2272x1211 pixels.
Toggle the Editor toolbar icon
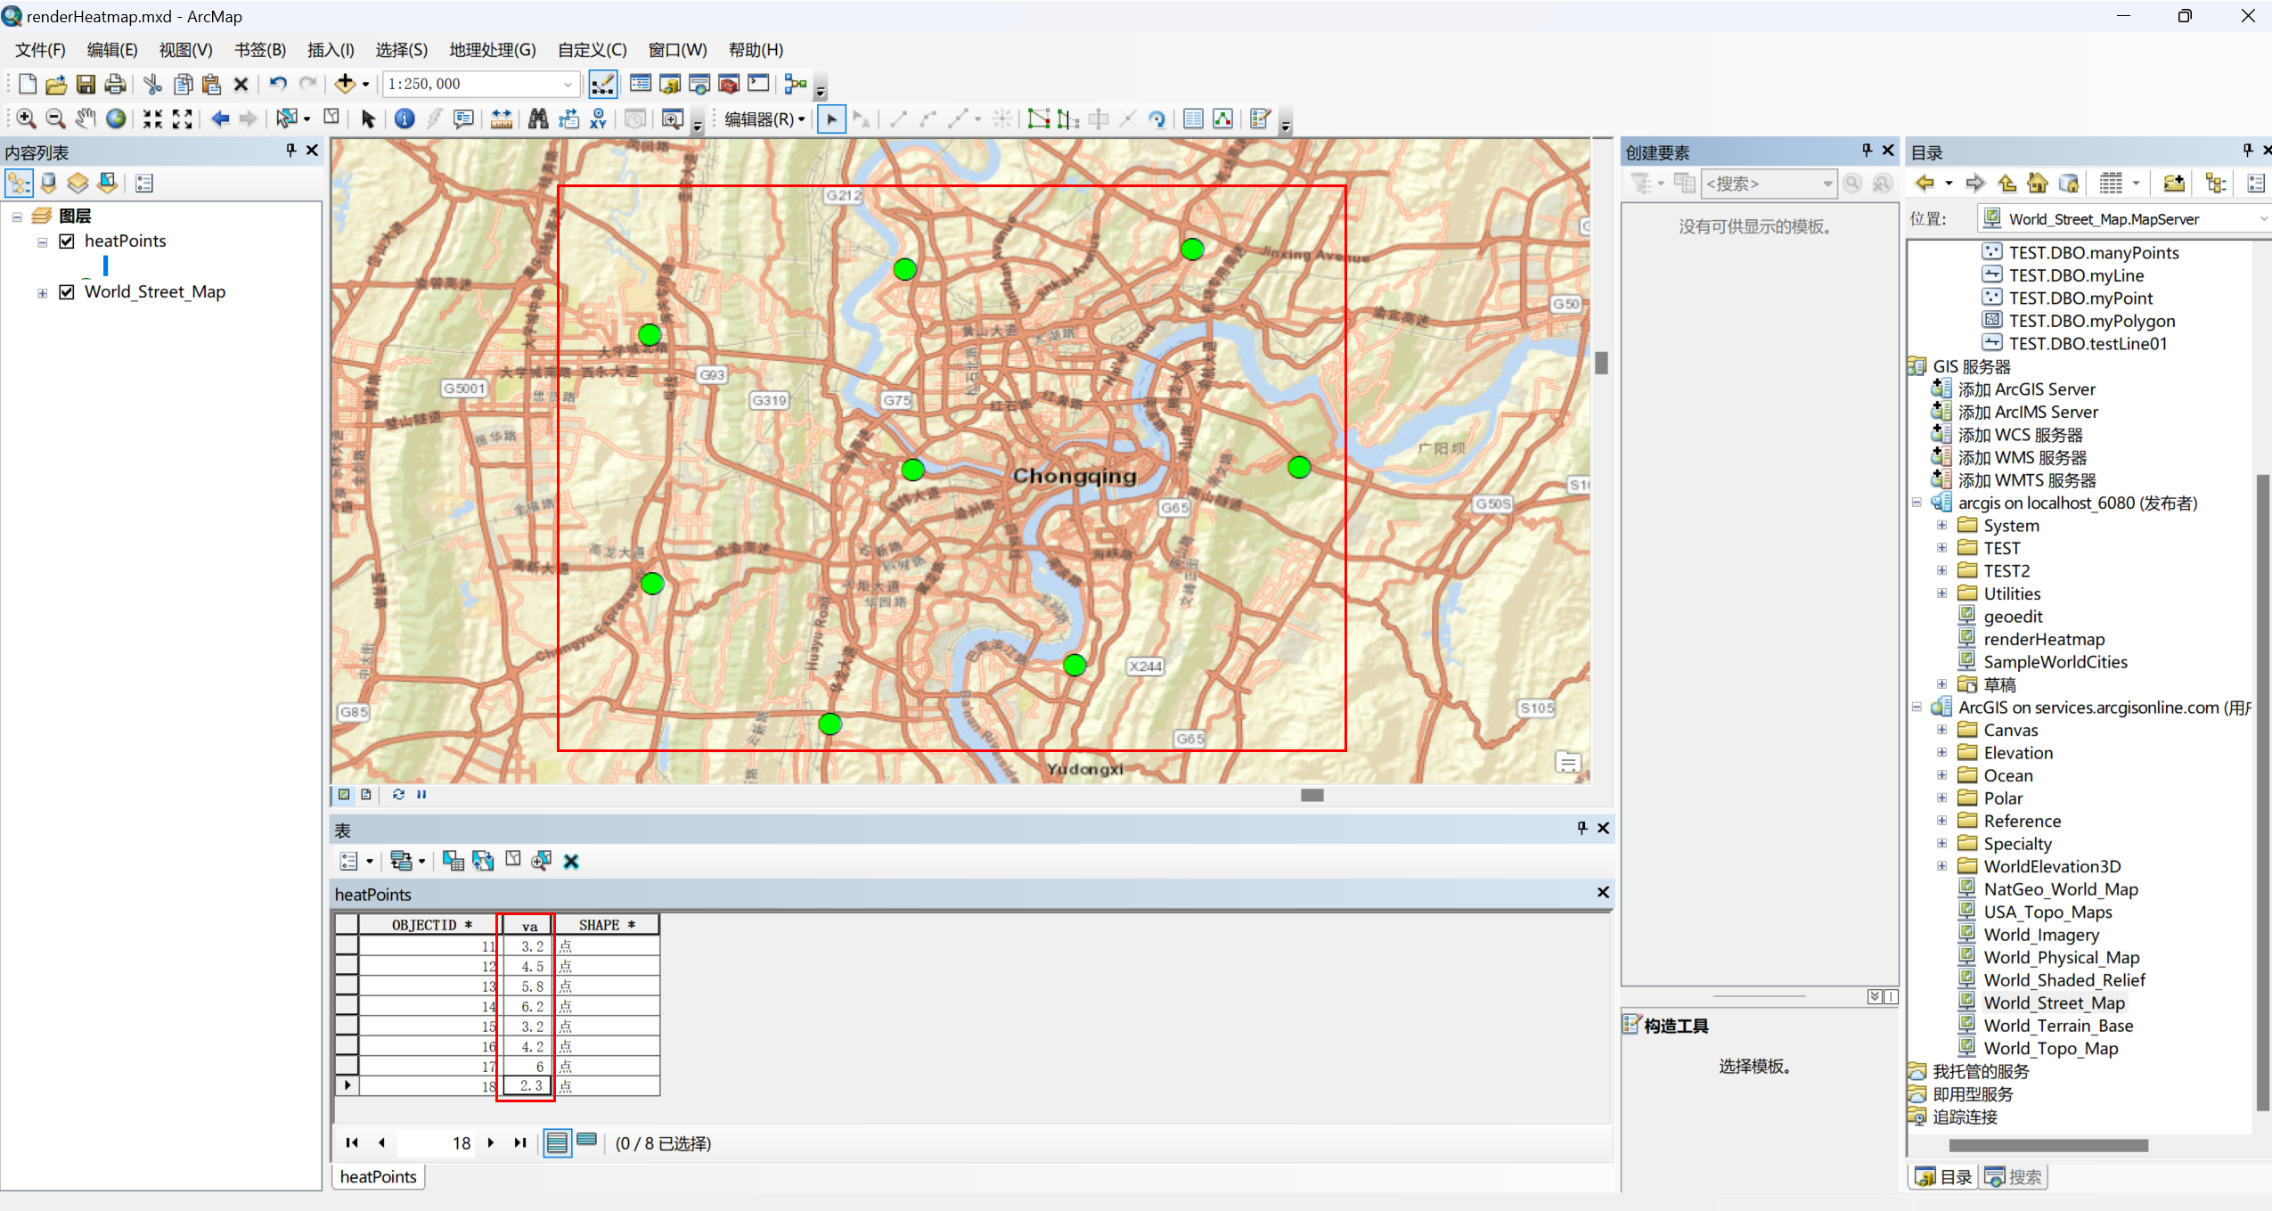[x=603, y=85]
